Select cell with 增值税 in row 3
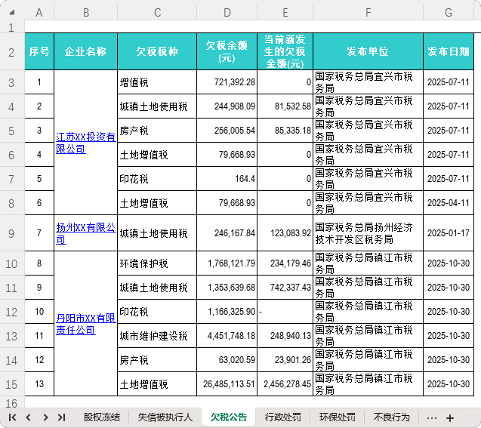 pyautogui.click(x=157, y=82)
